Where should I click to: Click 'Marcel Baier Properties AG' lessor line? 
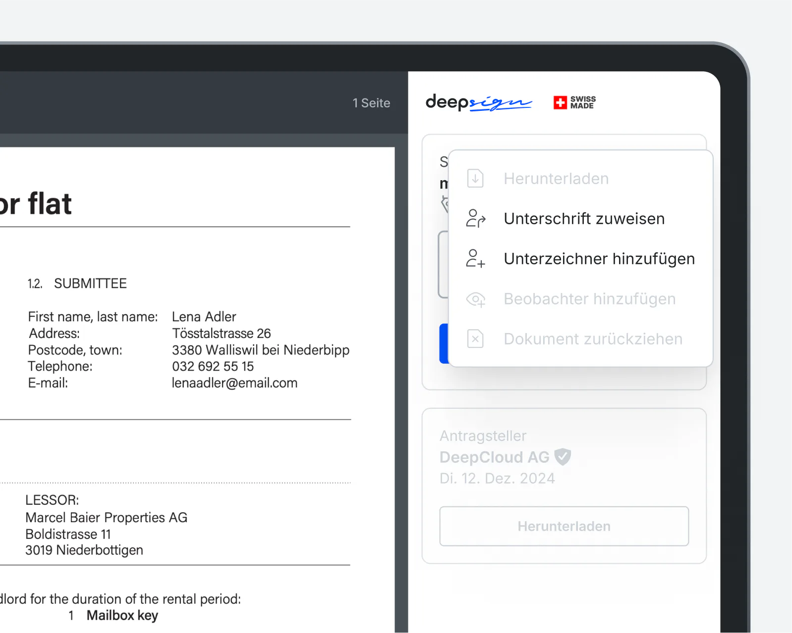[x=107, y=518]
